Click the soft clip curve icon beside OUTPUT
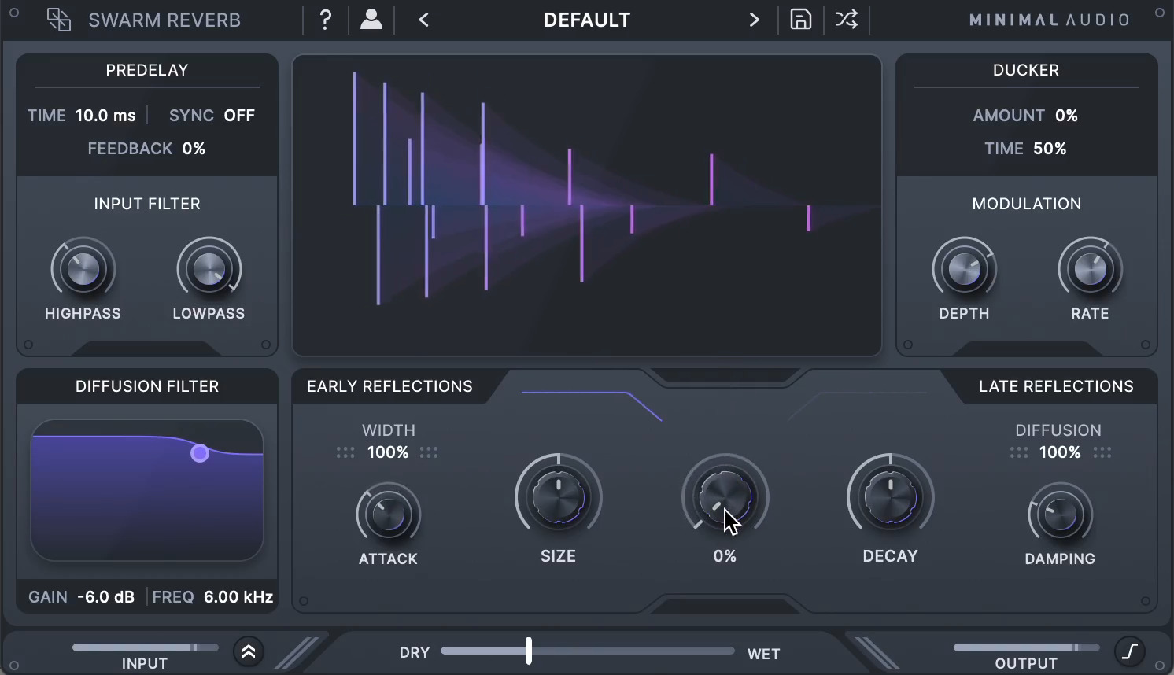 coord(1130,651)
